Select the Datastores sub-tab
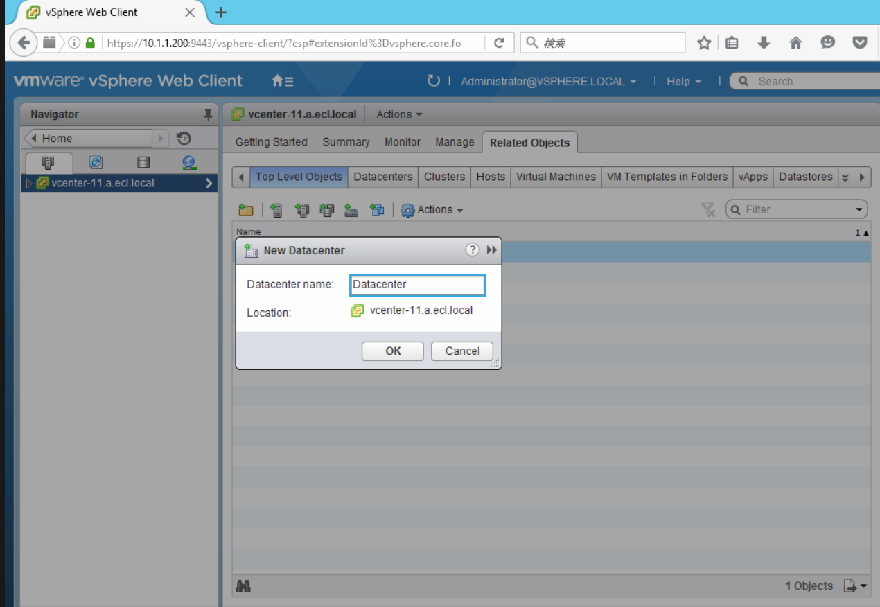Viewport: 880px width, 607px height. [805, 177]
